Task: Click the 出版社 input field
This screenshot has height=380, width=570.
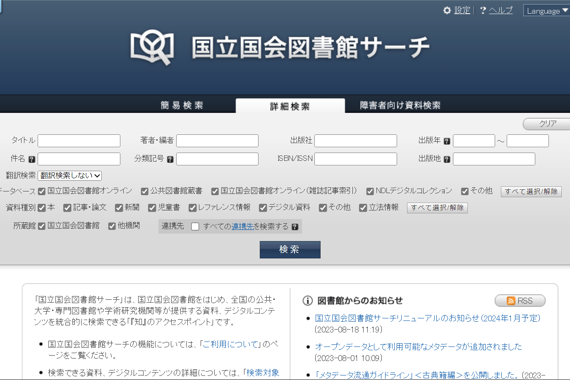Action: pyautogui.click(x=356, y=141)
